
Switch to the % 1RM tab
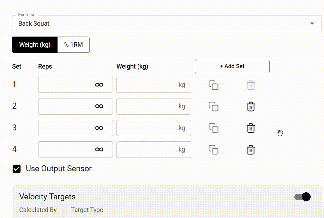pos(73,45)
